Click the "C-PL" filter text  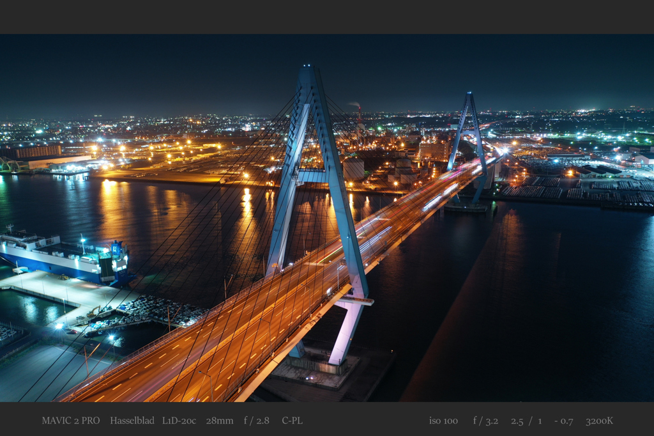pos(292,421)
